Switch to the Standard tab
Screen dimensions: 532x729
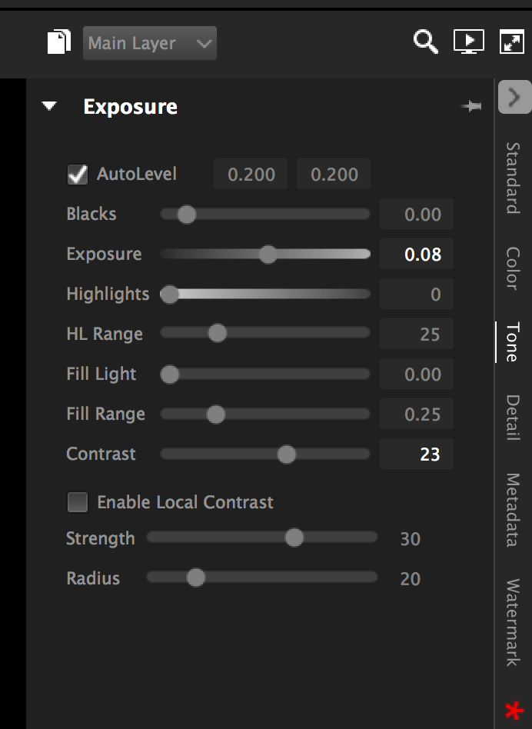[513, 178]
